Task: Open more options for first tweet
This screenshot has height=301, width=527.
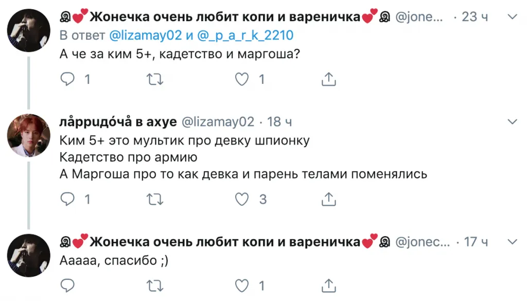Action: [x=512, y=17]
